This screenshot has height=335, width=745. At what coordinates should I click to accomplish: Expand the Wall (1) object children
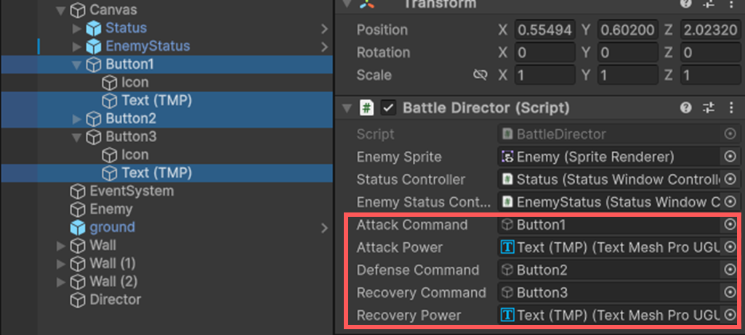click(60, 264)
